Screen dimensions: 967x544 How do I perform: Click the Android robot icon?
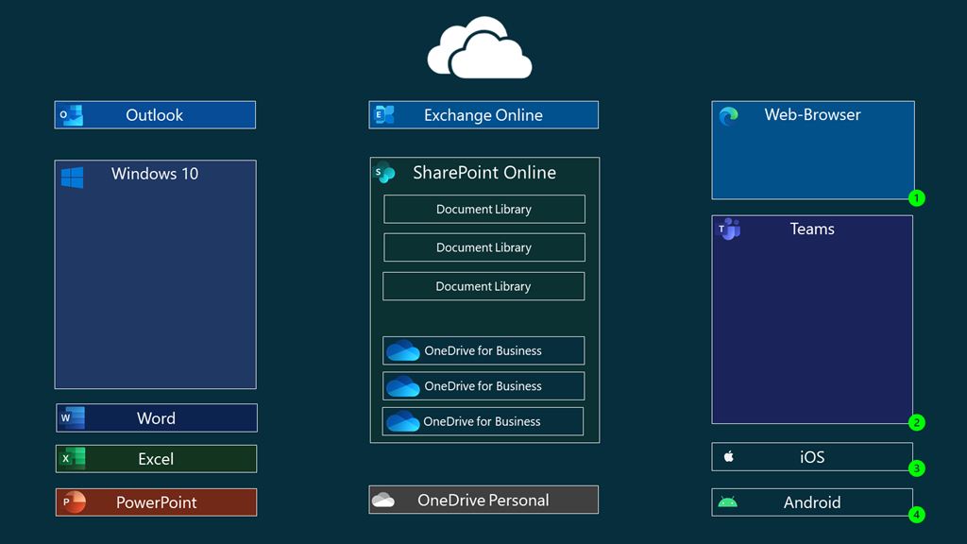tap(727, 502)
